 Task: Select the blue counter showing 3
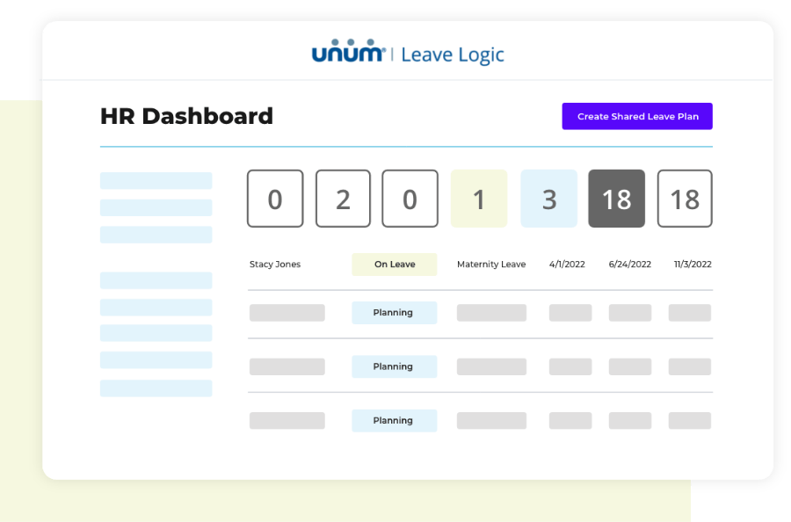[x=548, y=199]
